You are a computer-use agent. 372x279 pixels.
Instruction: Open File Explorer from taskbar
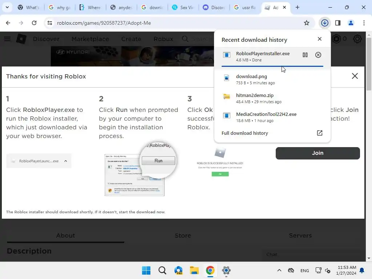click(194, 270)
